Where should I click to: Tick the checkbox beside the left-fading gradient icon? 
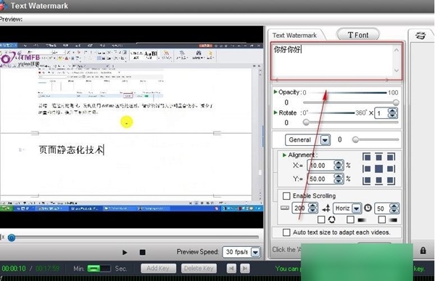pyautogui.click(x=350, y=219)
